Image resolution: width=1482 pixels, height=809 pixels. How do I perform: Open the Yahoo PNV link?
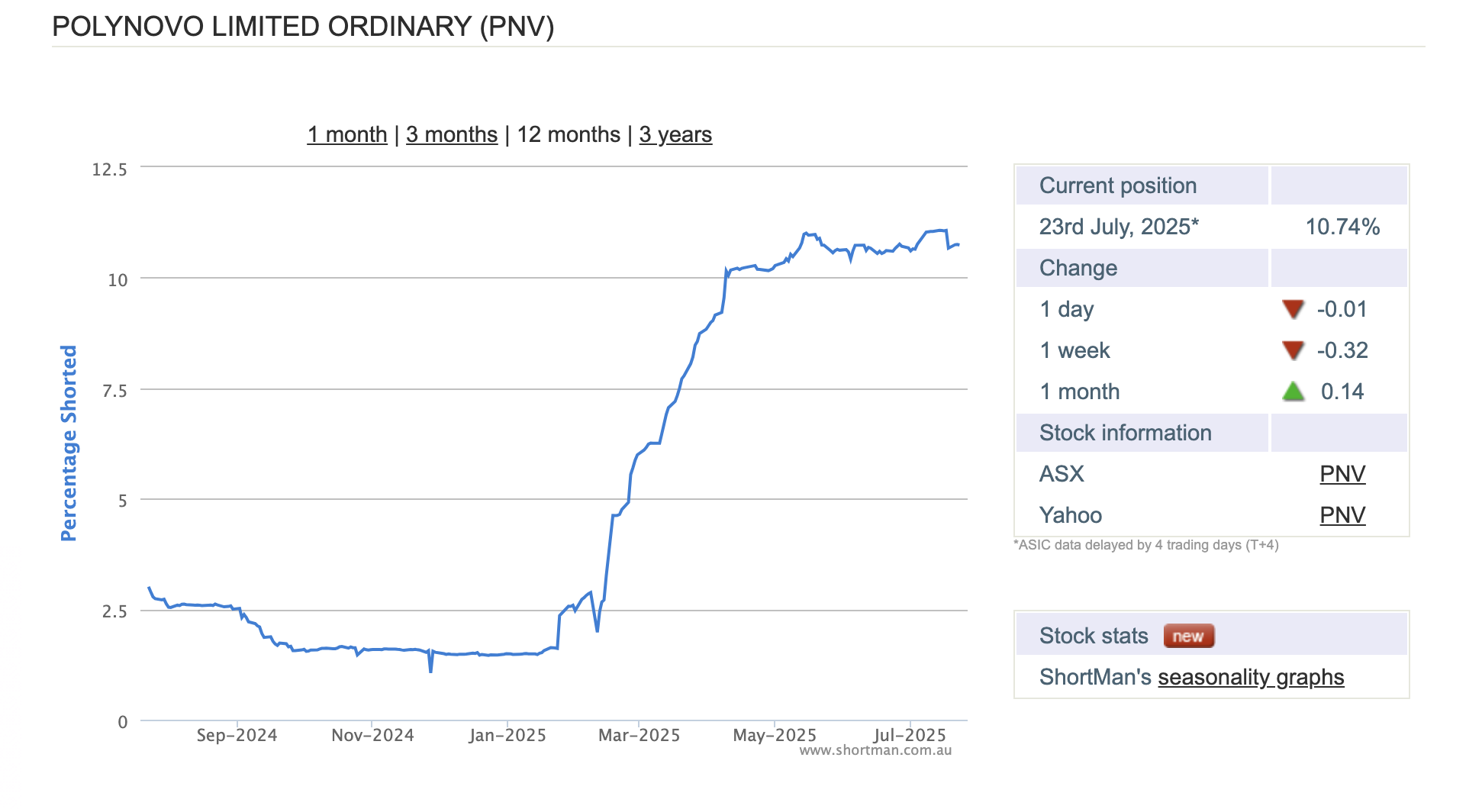tap(1342, 515)
